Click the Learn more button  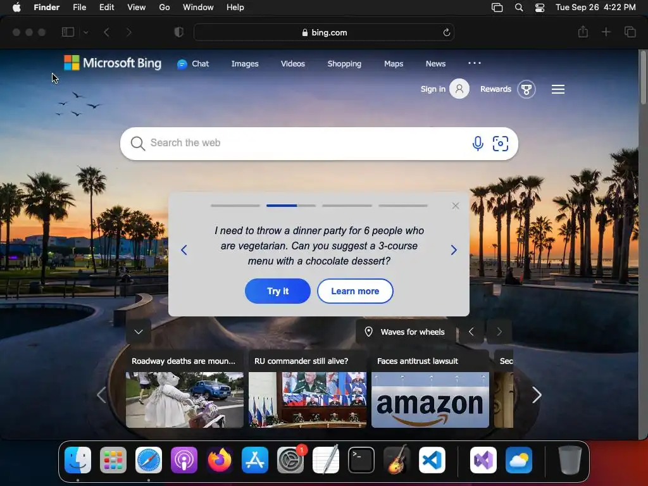[355, 291]
